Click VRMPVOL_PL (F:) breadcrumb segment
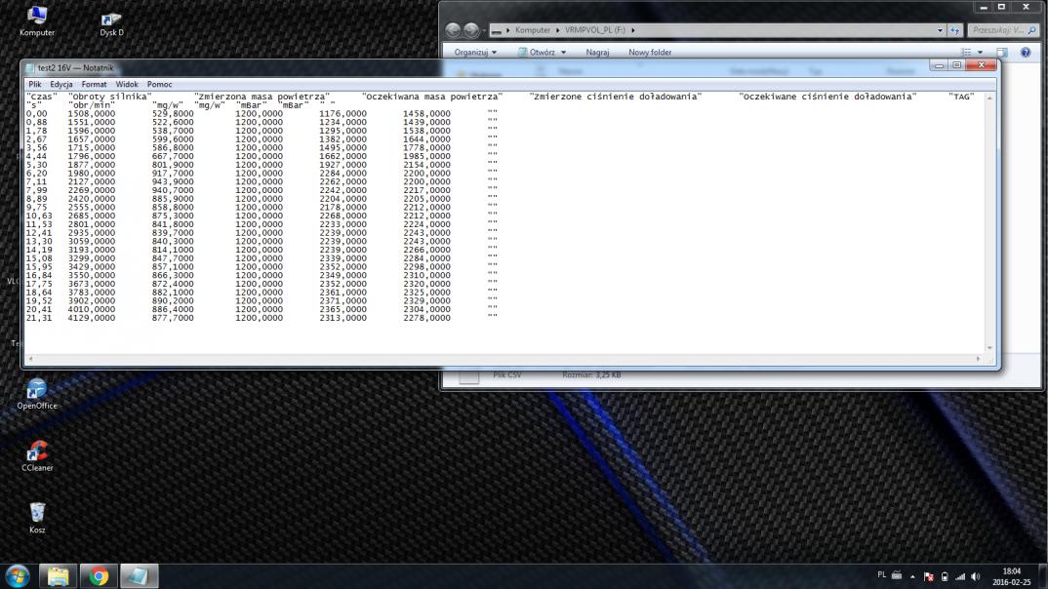 click(x=595, y=30)
